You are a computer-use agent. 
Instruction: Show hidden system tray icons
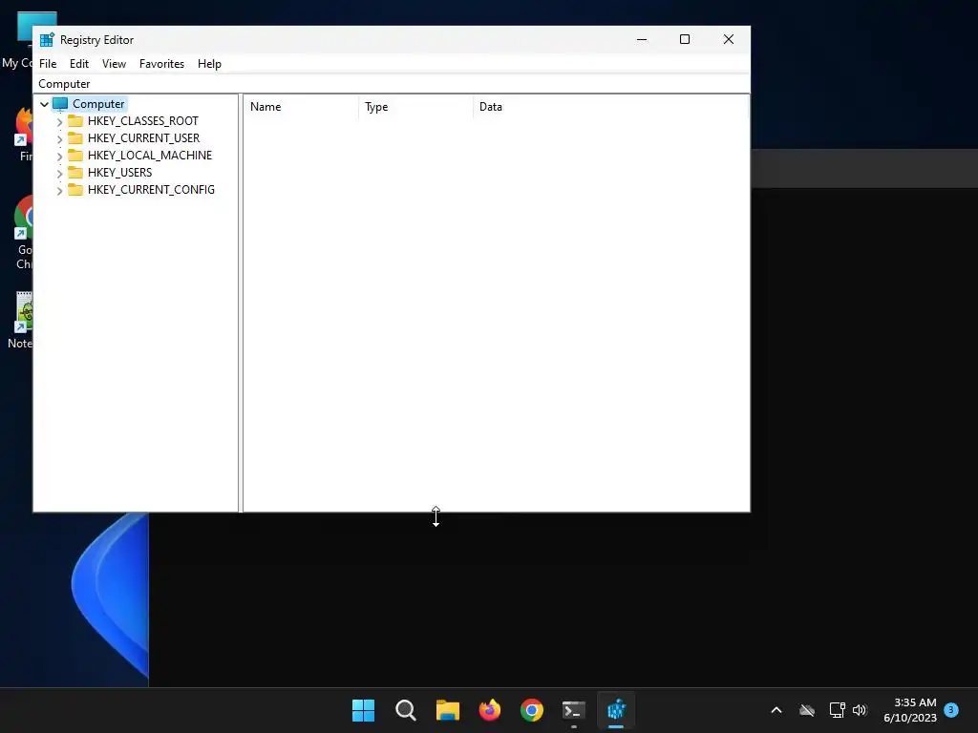pyautogui.click(x=776, y=710)
